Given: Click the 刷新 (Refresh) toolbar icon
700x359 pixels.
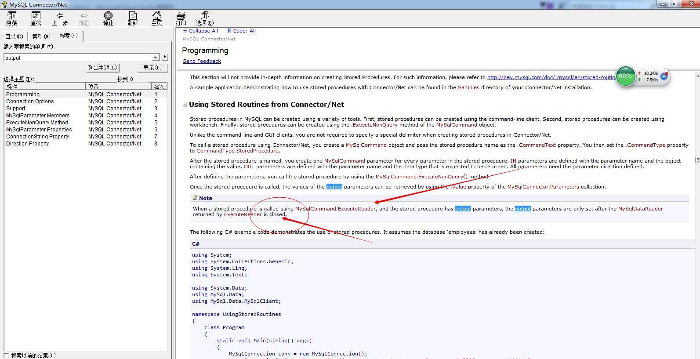Looking at the screenshot, I should (132, 18).
